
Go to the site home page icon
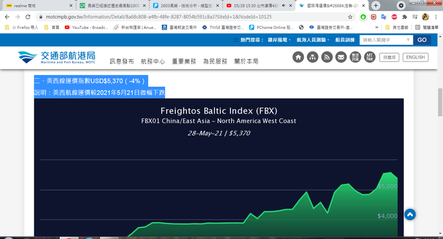coord(298,57)
